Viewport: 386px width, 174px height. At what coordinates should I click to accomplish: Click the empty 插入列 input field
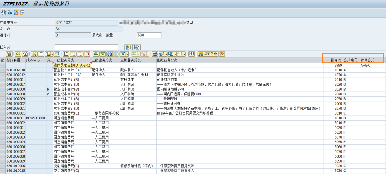click(x=86, y=47)
